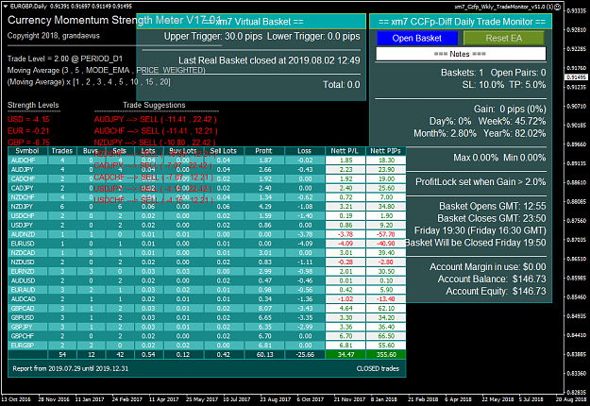
Task: Click the highlighted 0.92495 current price marker
Action: (x=576, y=77)
